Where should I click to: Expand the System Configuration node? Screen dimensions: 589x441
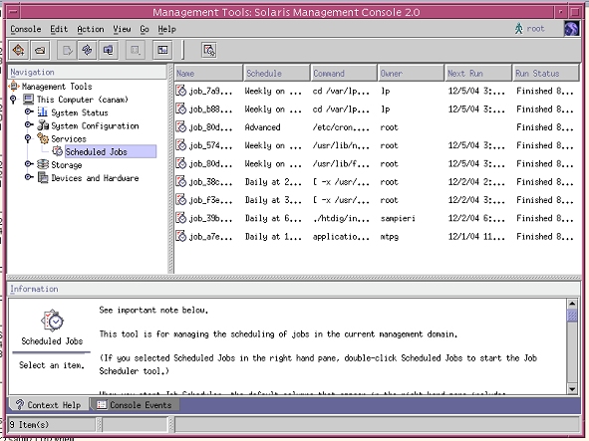click(x=29, y=124)
